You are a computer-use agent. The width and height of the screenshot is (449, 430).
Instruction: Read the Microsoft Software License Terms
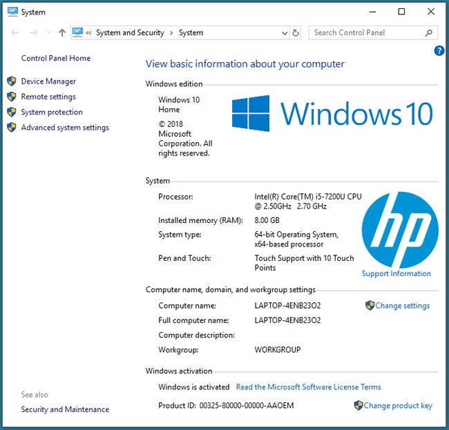[x=308, y=387]
